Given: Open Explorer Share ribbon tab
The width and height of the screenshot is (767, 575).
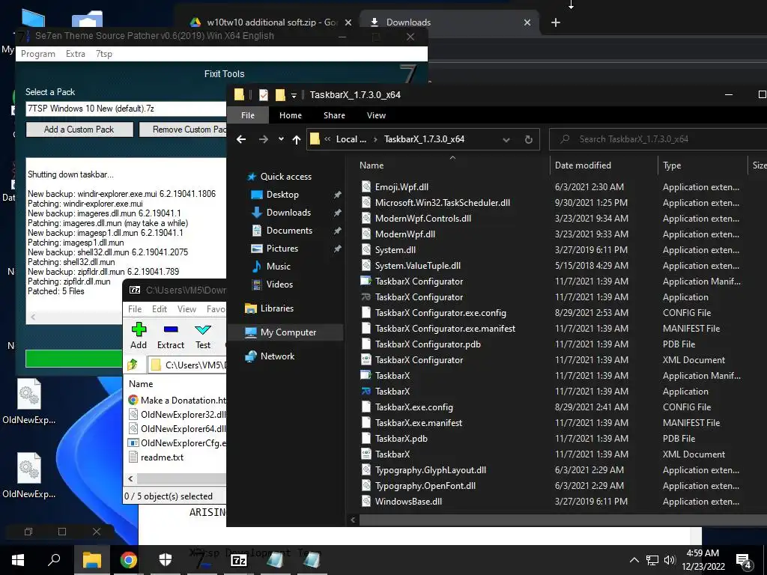Looking at the screenshot, I should pyautogui.click(x=334, y=115).
